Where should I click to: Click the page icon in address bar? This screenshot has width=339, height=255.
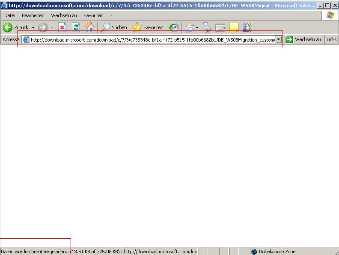[26, 39]
